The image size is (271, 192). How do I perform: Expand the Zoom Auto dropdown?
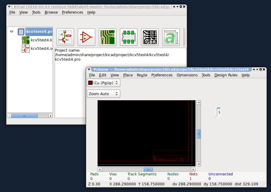[117, 94]
